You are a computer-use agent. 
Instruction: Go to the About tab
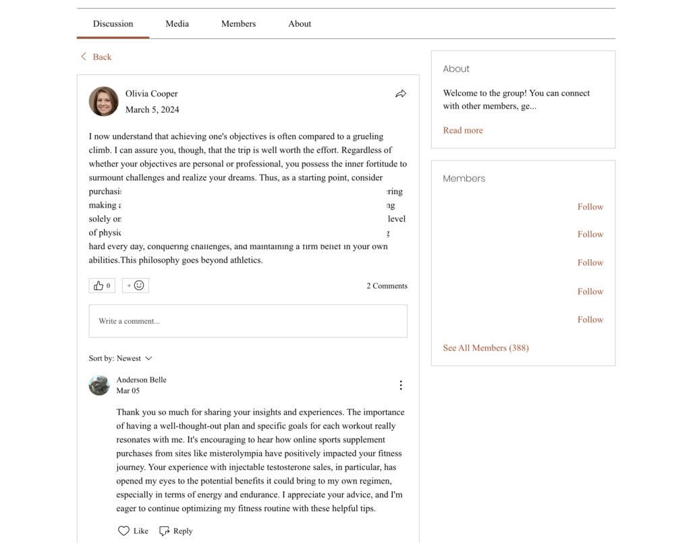[x=300, y=24]
